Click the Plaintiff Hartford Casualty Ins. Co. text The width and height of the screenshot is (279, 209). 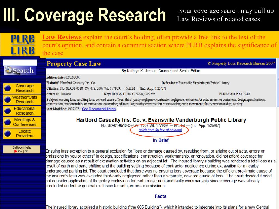(x=71, y=83)
